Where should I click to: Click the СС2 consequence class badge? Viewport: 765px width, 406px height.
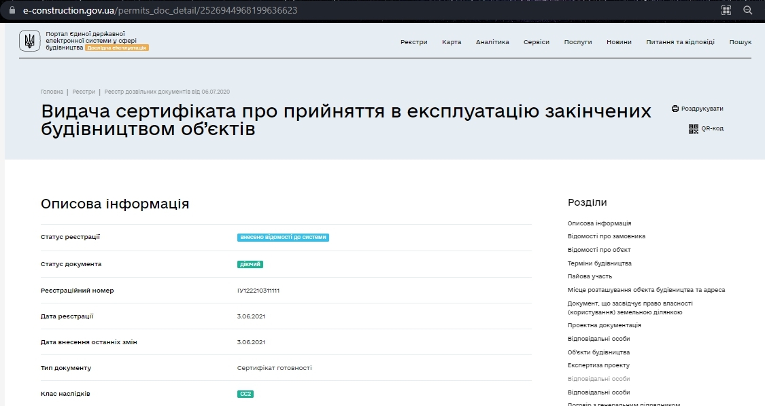245,394
